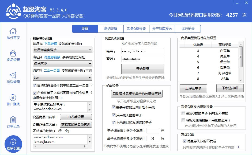Toggle 优惠券失效的不发送 checkbox
The height and width of the screenshot is (155, 252).
pyautogui.click(x=184, y=141)
